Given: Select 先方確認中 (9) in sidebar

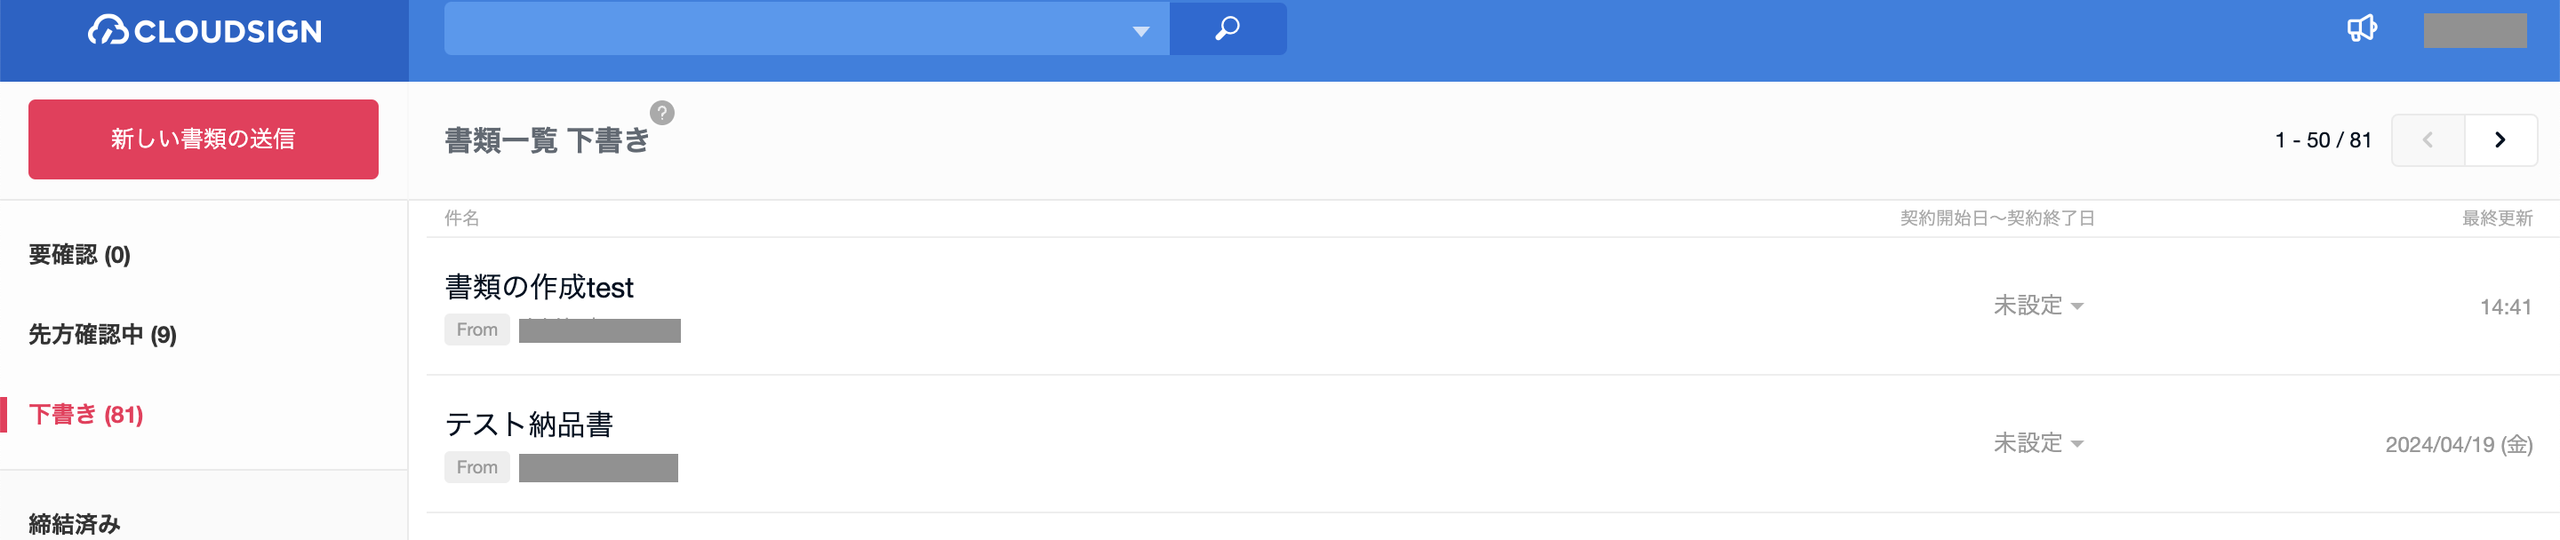Looking at the screenshot, I should click(x=102, y=335).
